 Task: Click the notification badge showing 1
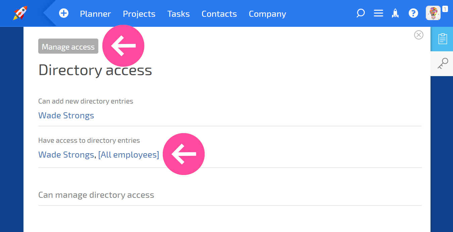point(445,9)
